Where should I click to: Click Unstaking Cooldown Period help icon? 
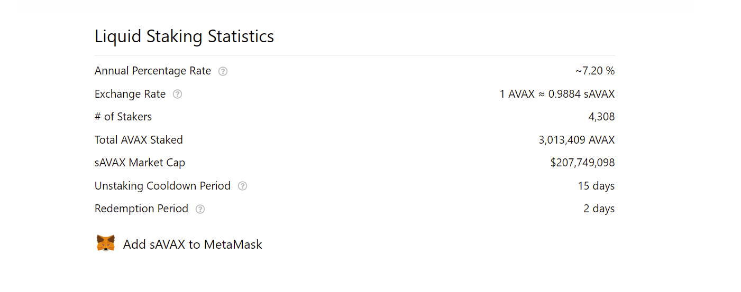[242, 186]
